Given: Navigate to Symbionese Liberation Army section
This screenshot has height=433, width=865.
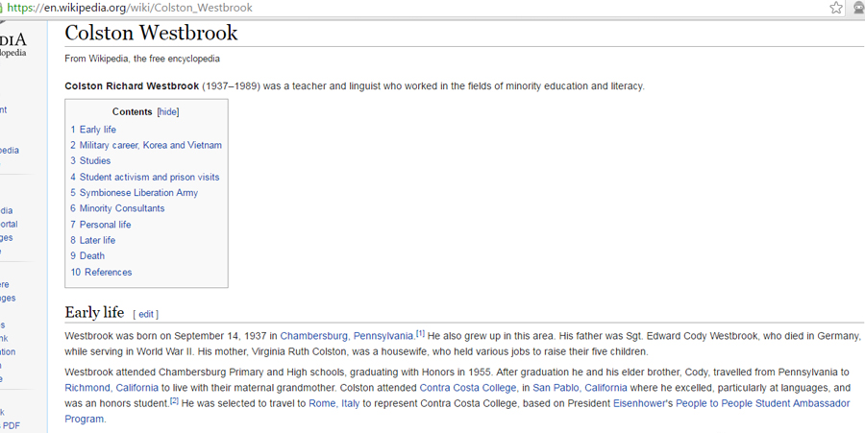Looking at the screenshot, I should (x=138, y=193).
